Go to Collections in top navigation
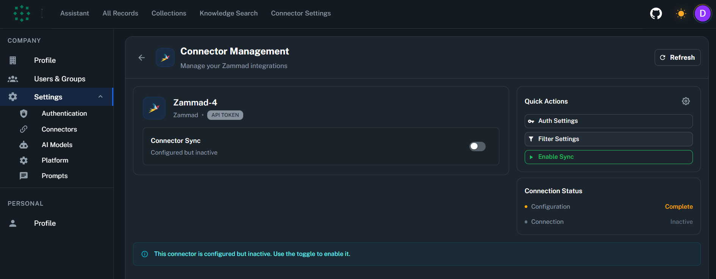 (169, 13)
